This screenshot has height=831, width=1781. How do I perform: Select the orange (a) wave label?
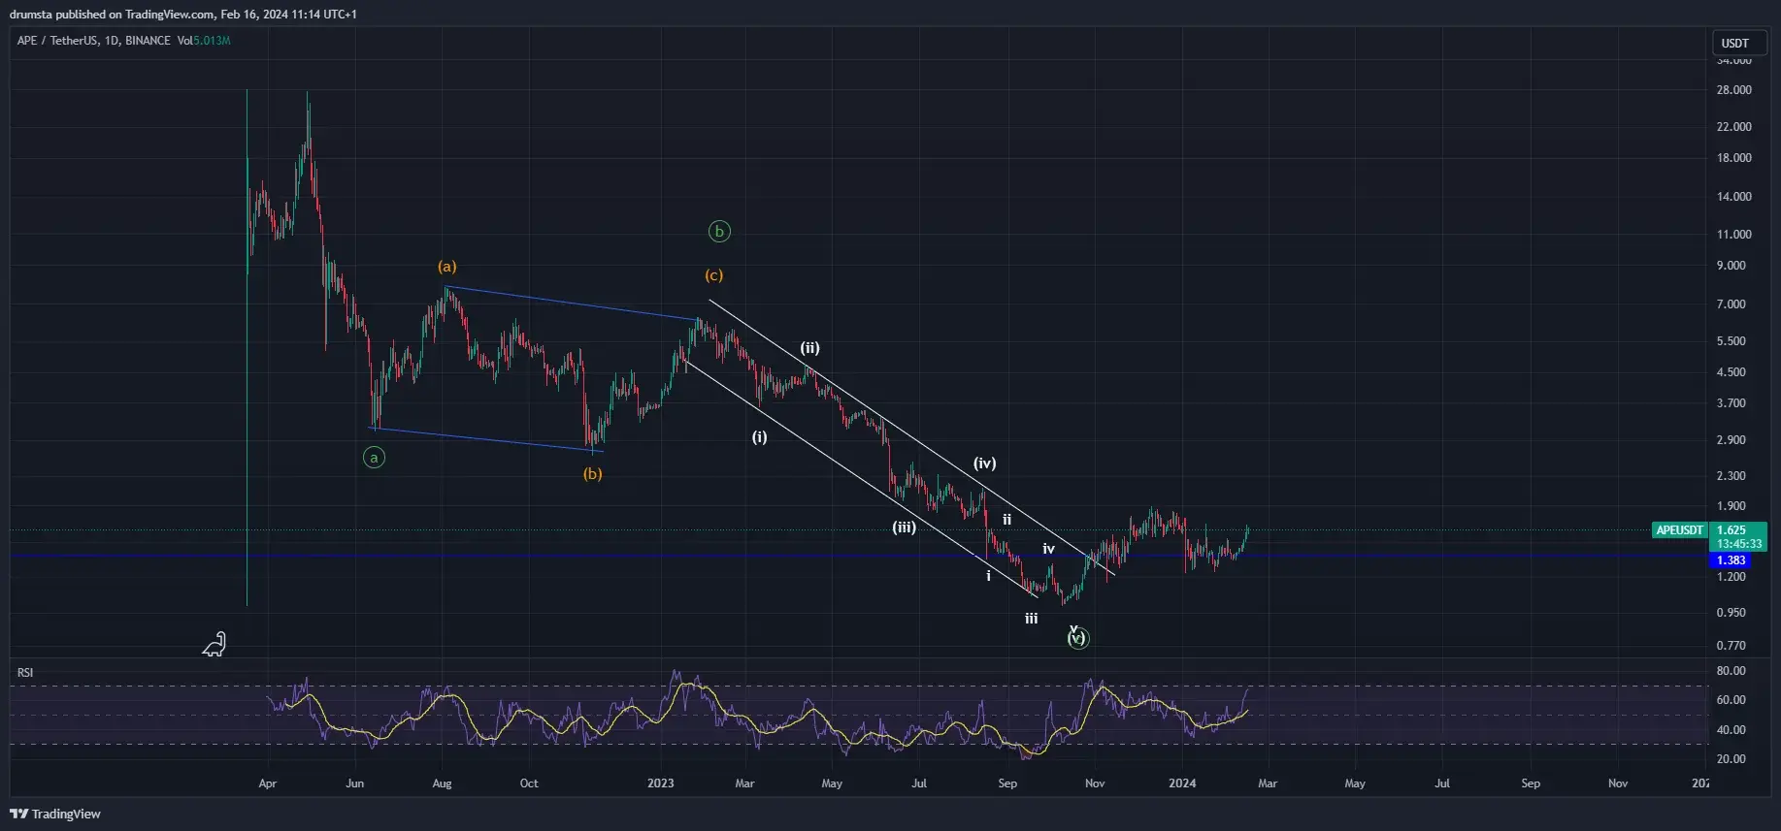[446, 267]
